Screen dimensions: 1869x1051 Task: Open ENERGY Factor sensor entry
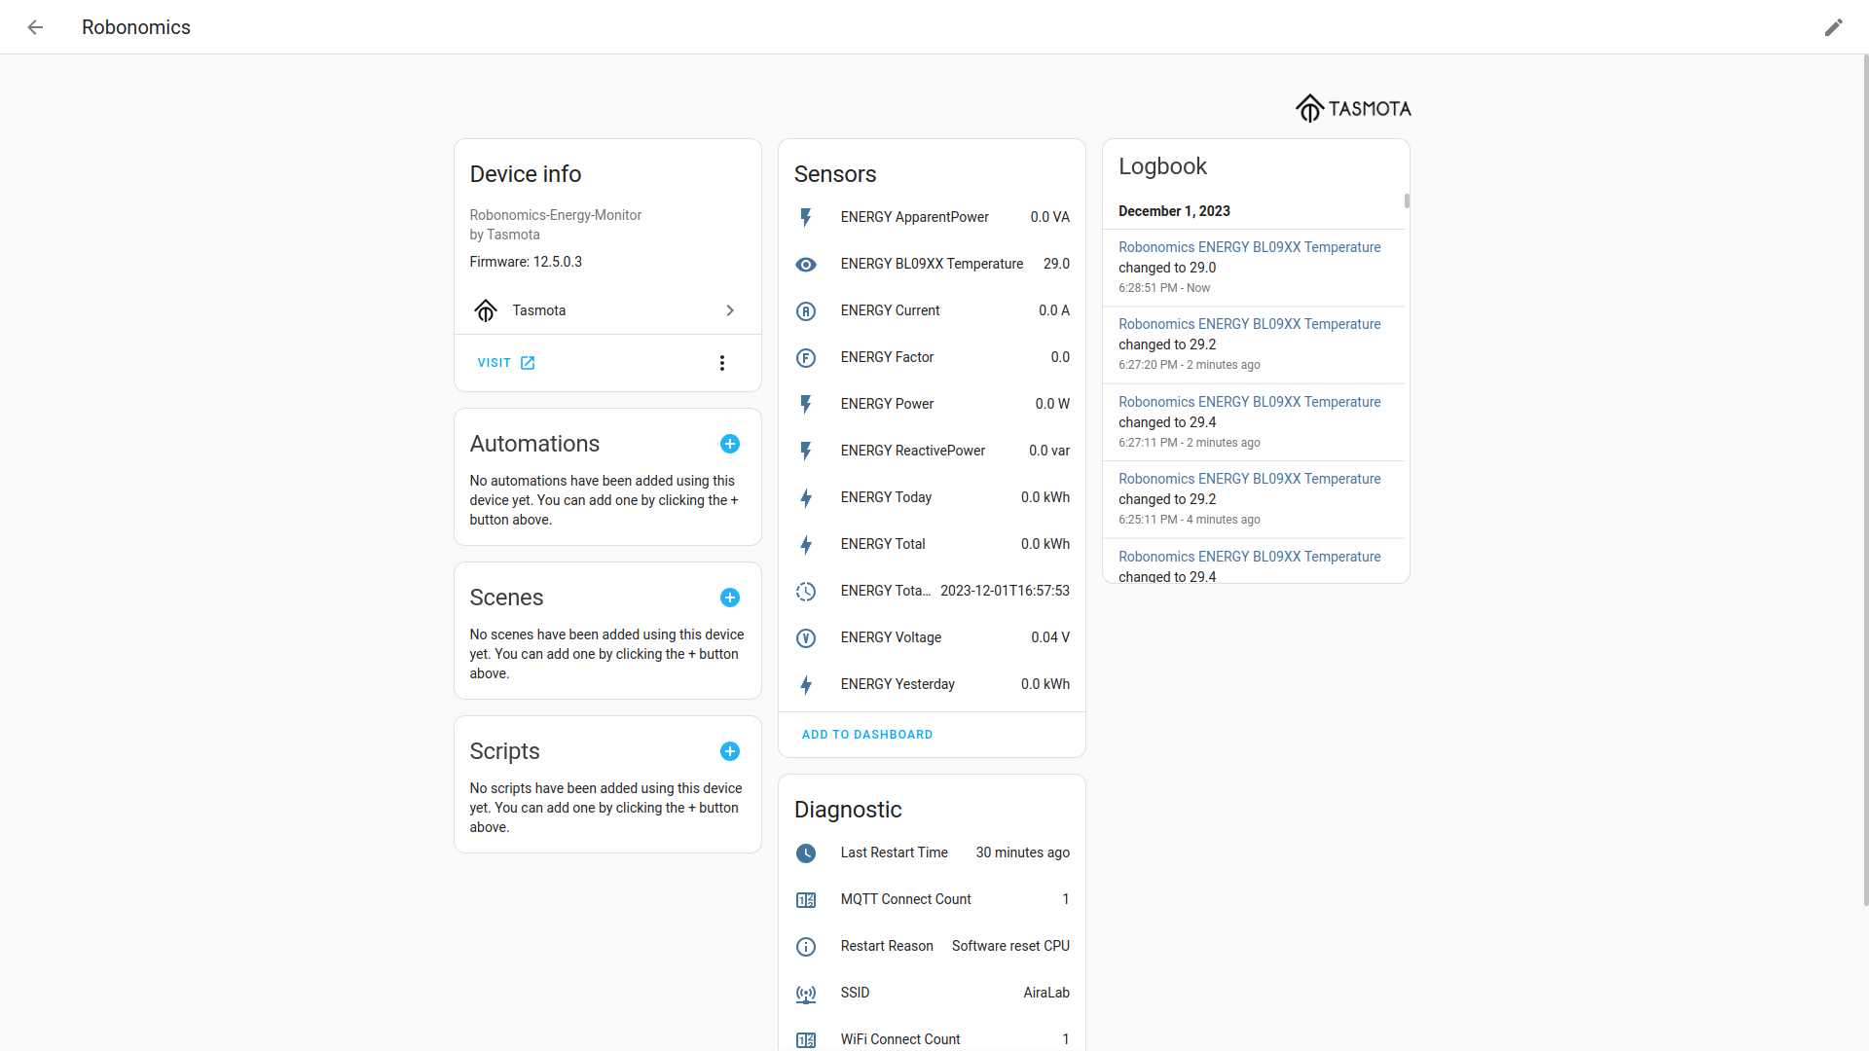[932, 357]
